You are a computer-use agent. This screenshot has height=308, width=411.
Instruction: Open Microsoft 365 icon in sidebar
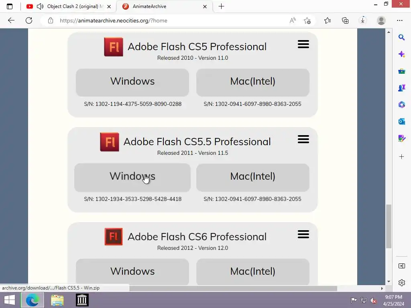pyautogui.click(x=401, y=105)
